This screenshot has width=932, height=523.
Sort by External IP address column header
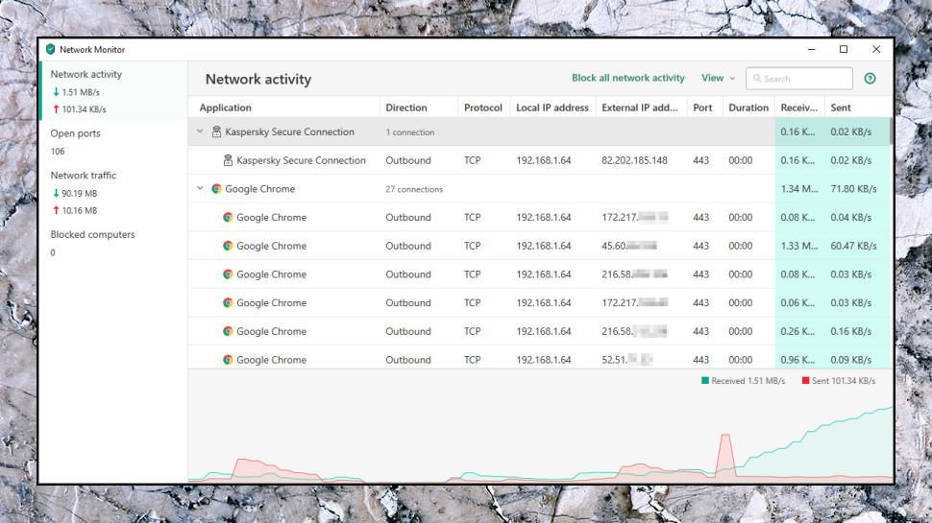click(x=640, y=107)
